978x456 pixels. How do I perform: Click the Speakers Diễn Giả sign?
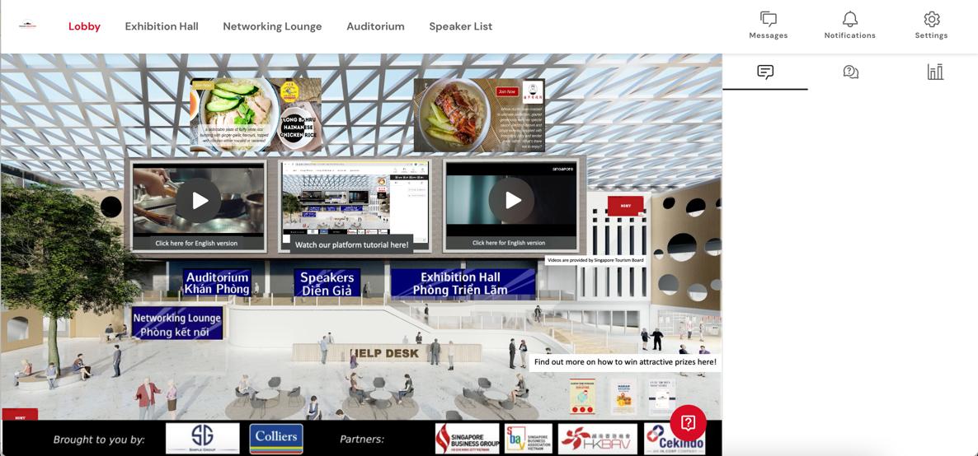327,283
